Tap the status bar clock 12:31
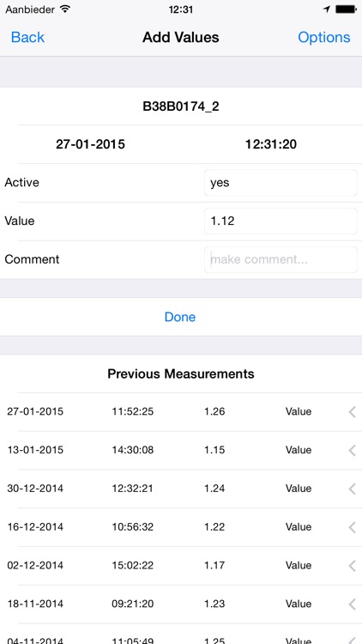This screenshot has height=644, width=362. pyautogui.click(x=181, y=9)
